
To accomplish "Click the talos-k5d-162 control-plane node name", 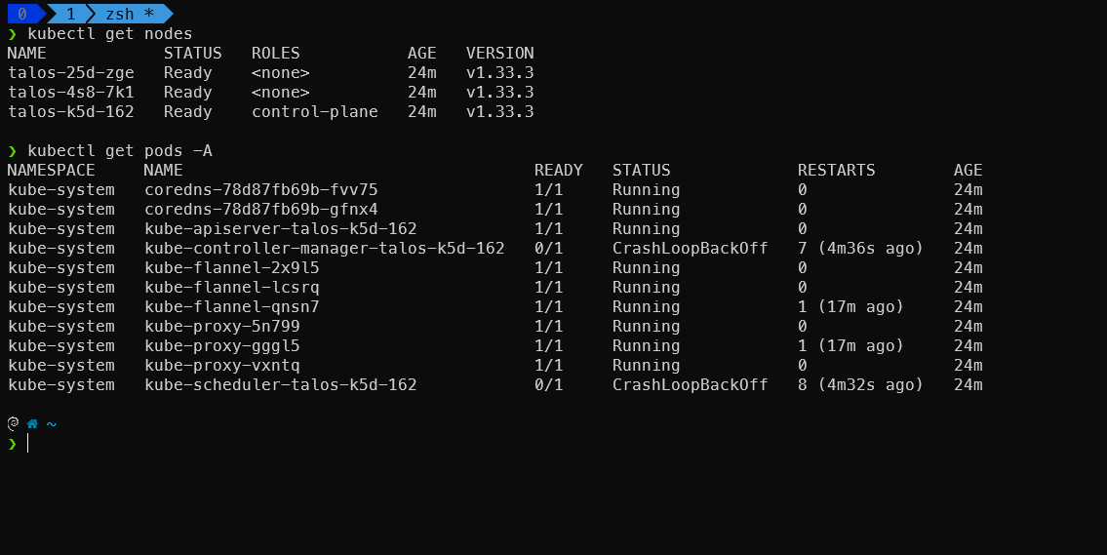I will click(70, 111).
